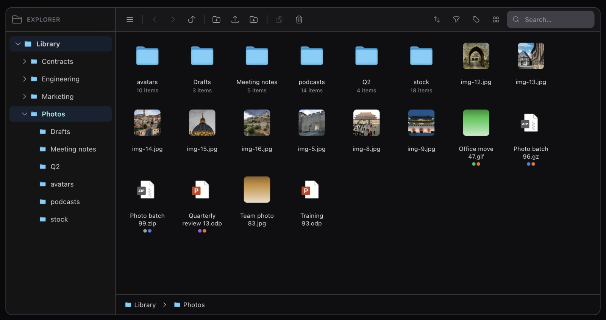Go forward with the right arrow

click(173, 19)
